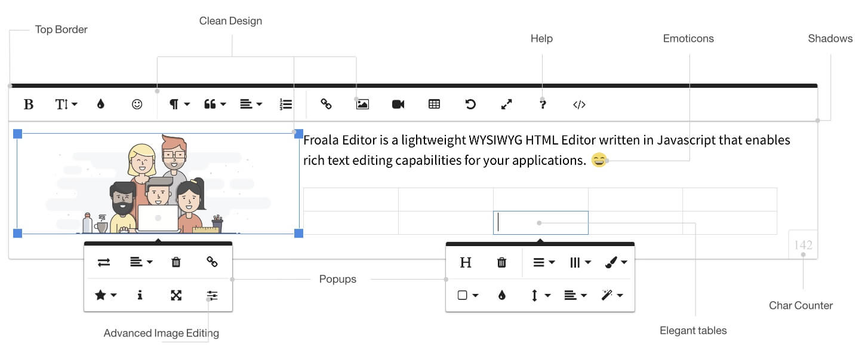This screenshot has width=859, height=362.
Task: Click the replace image icon in popup
Action: click(x=104, y=262)
